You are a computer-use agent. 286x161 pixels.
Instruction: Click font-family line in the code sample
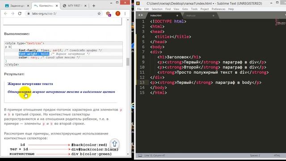60,50
